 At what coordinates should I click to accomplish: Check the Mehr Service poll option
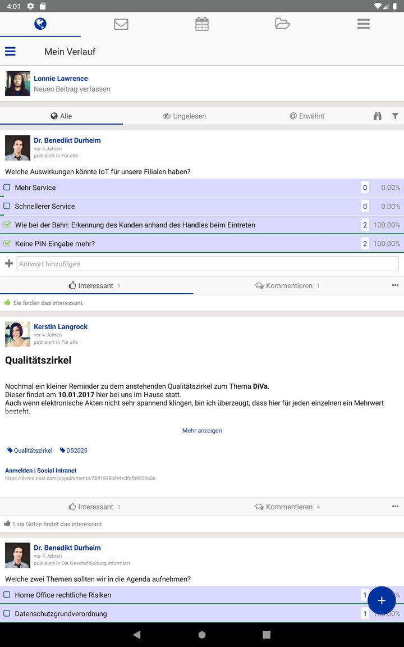pyautogui.click(x=7, y=188)
